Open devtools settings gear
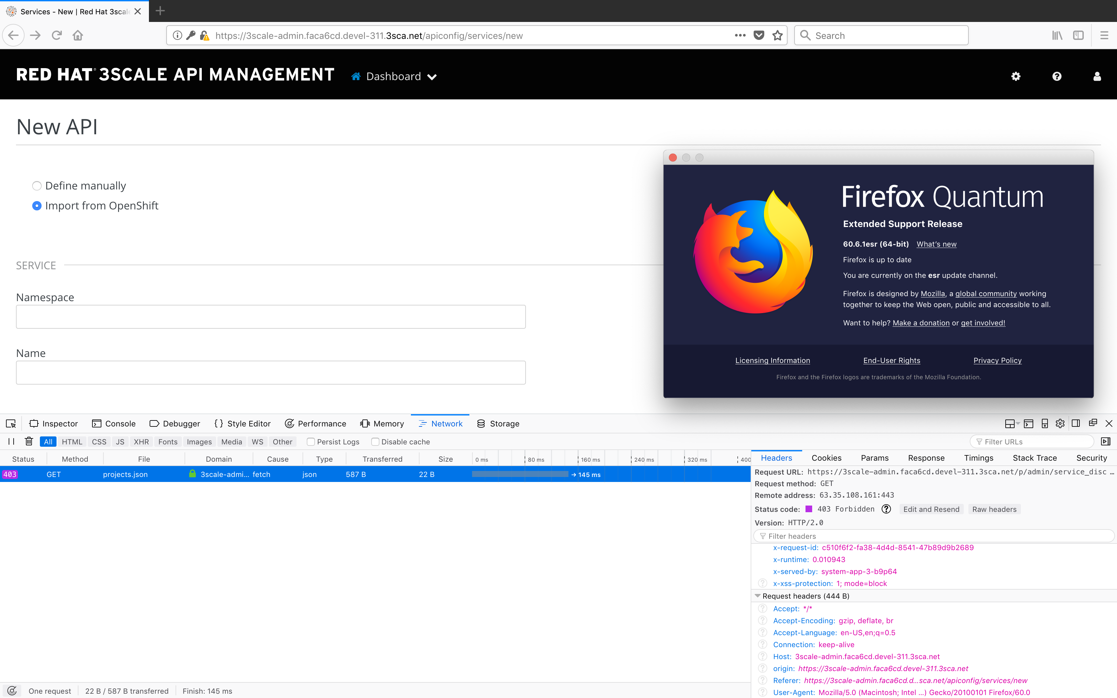Viewport: 1117px width, 698px height. [1060, 423]
